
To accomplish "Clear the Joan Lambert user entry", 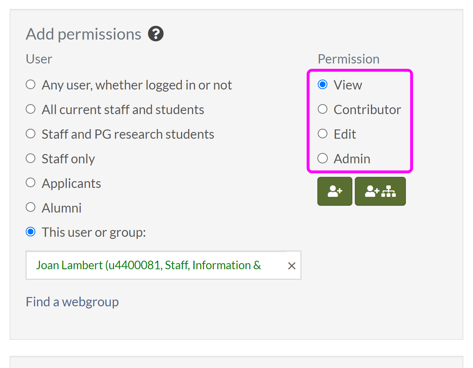I will point(292,266).
